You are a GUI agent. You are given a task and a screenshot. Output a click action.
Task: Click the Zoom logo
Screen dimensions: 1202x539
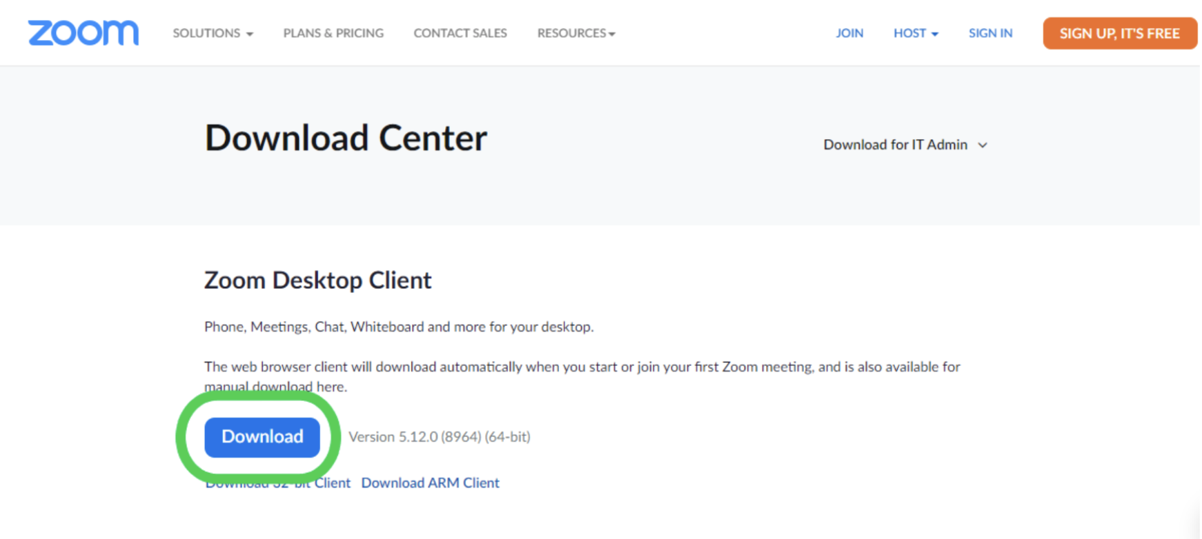coord(83,33)
